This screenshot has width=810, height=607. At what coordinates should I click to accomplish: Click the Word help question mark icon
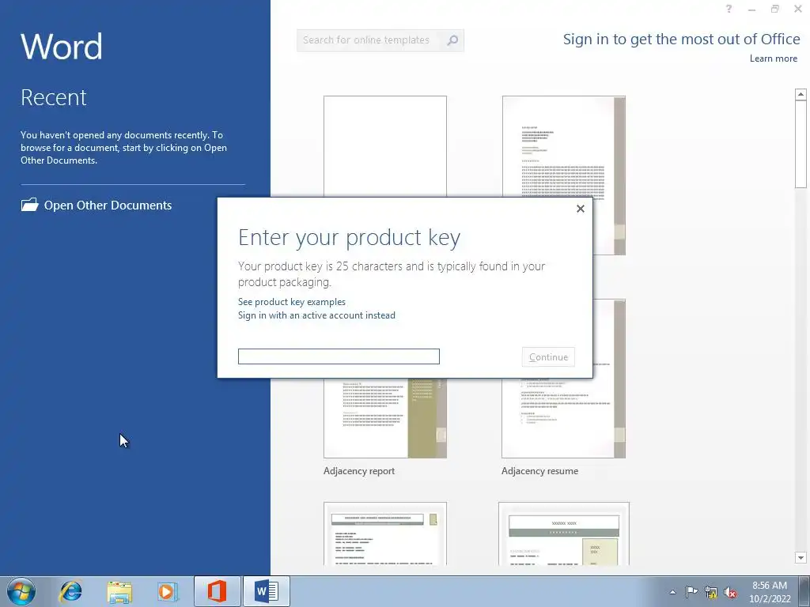tap(729, 9)
